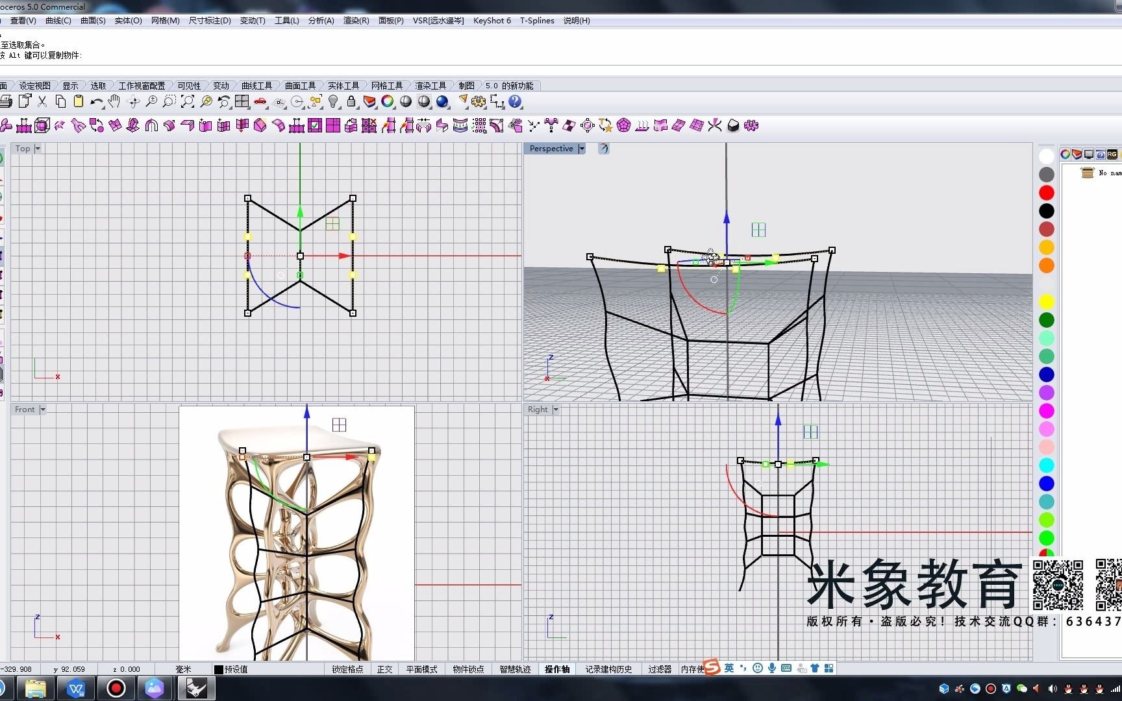Screen dimensions: 1122x701
Task: Select the Scissors cut tool
Action: coord(42,102)
